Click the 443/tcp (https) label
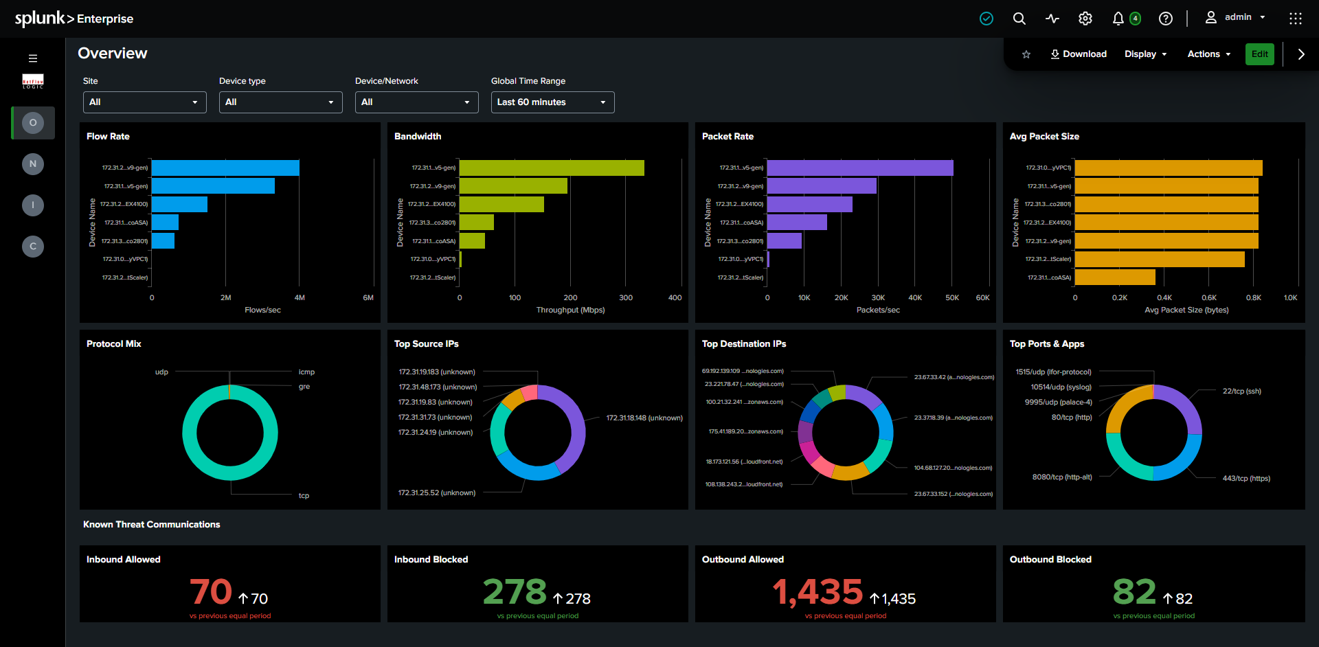 click(x=1246, y=479)
